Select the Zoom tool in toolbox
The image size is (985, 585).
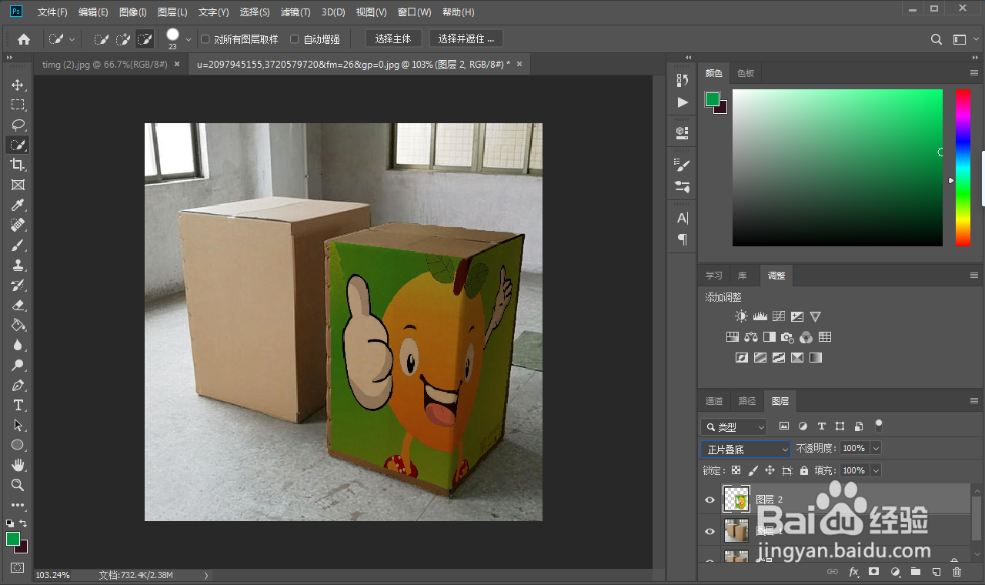click(x=18, y=485)
